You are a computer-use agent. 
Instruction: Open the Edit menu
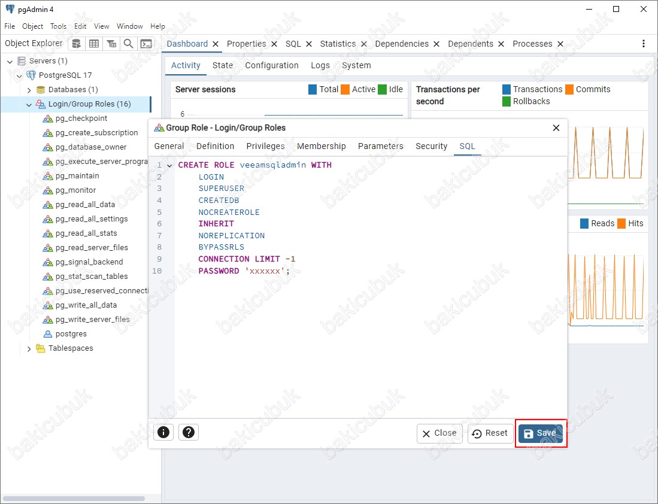(80, 26)
